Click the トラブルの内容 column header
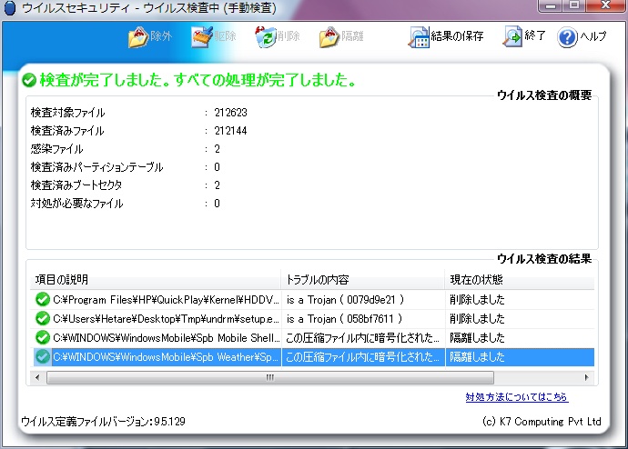 (363, 279)
